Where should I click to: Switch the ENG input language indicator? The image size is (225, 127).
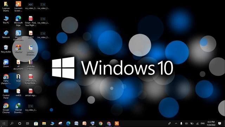(202, 123)
